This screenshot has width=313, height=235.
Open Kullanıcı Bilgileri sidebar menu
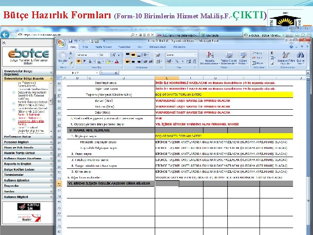tap(28, 197)
